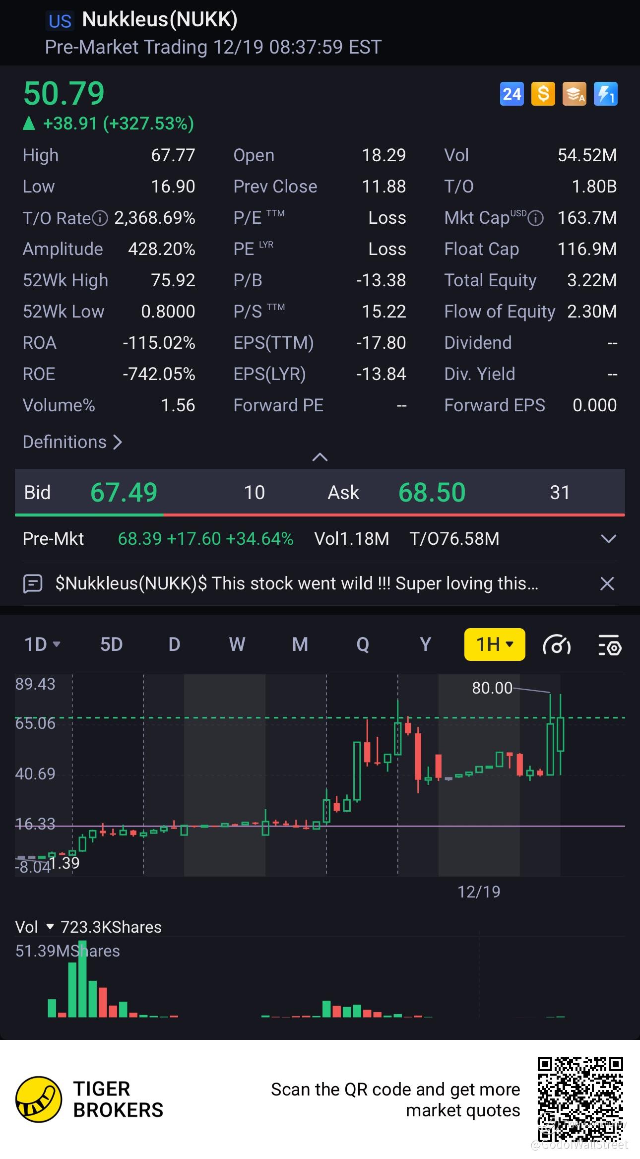Image resolution: width=640 pixels, height=1159 pixels.
Task: Tap the Vol value 54.52M
Action: (587, 155)
